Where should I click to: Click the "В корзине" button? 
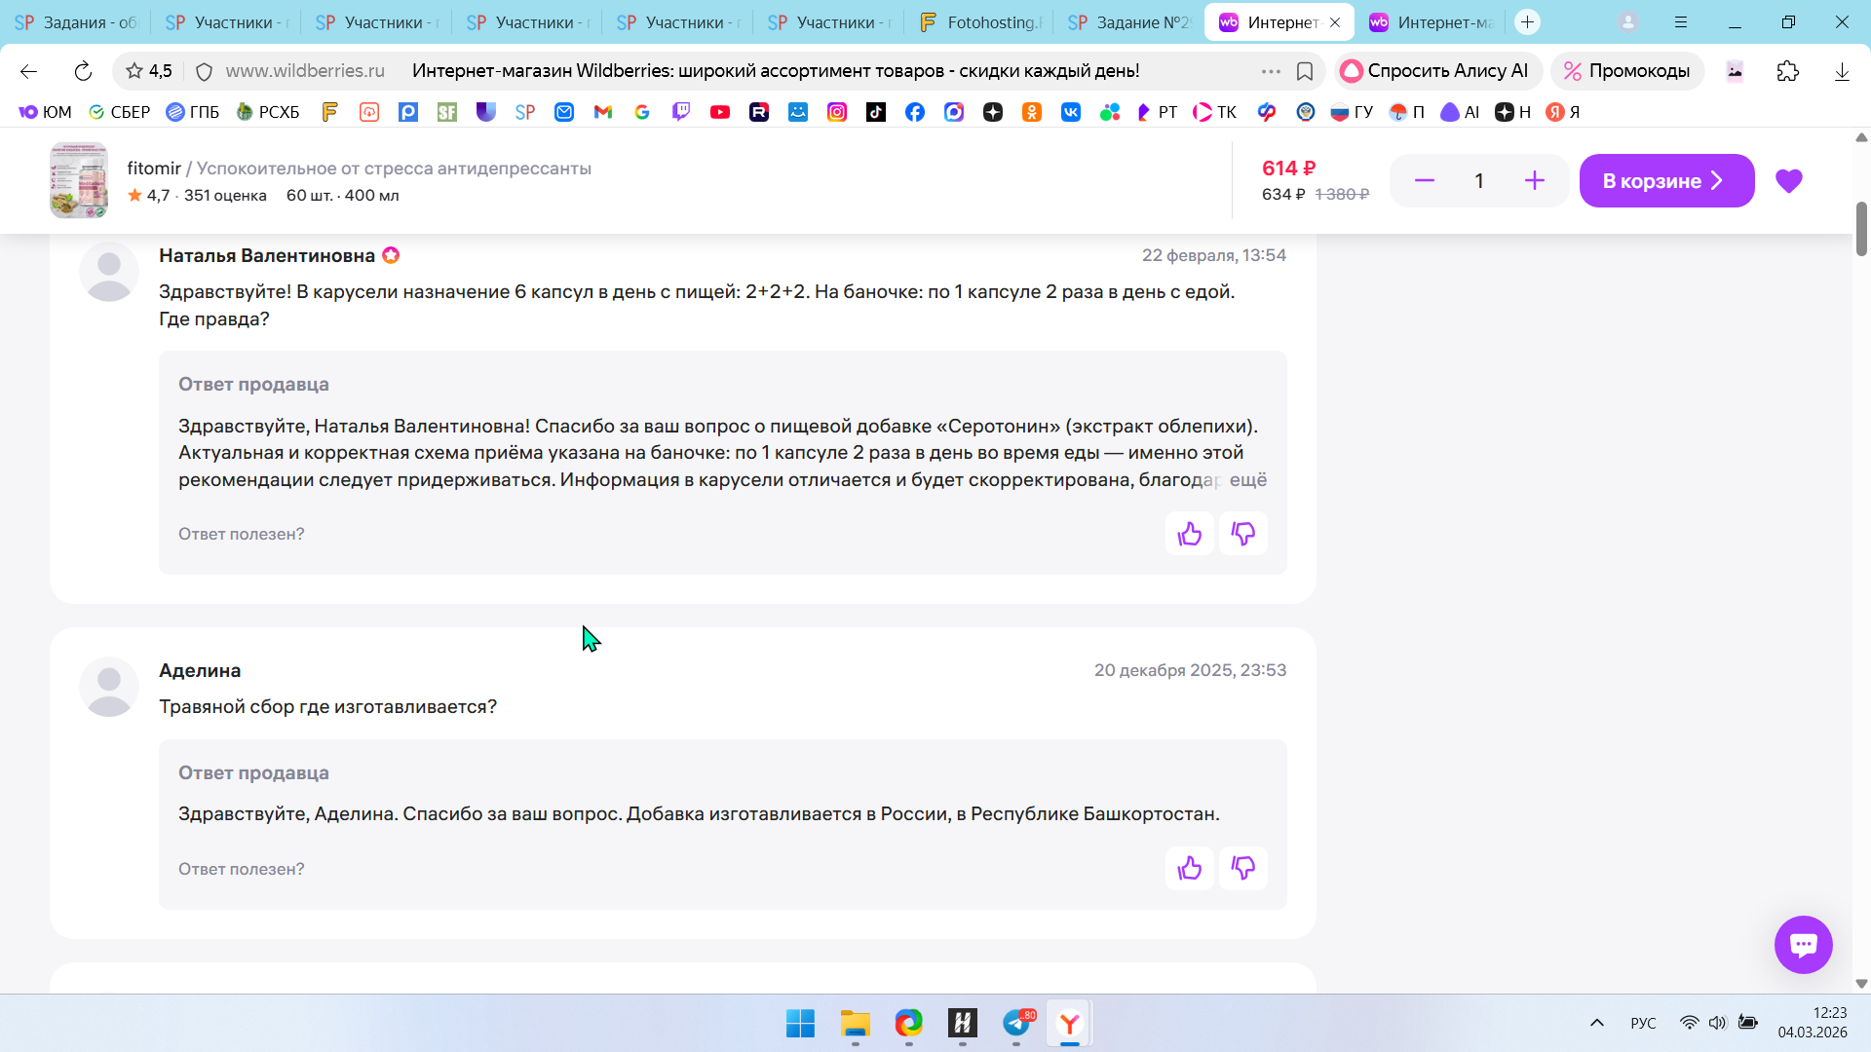(x=1665, y=181)
